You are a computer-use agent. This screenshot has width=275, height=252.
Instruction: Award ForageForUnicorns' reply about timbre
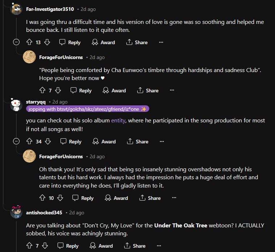point(114,91)
